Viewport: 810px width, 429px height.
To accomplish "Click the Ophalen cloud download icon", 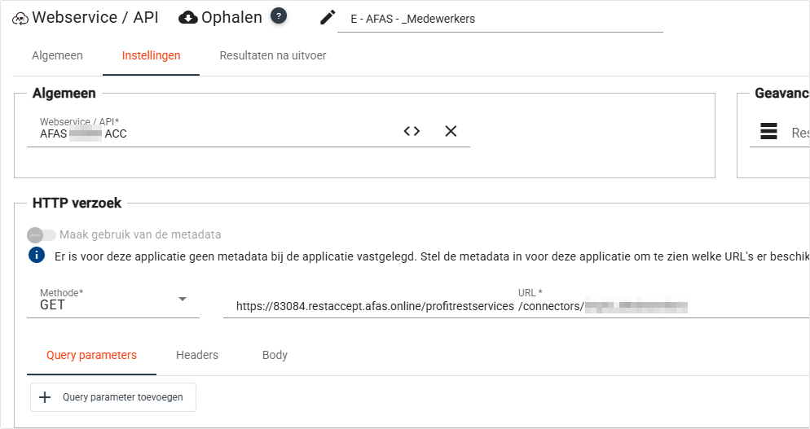I will 188,17.
